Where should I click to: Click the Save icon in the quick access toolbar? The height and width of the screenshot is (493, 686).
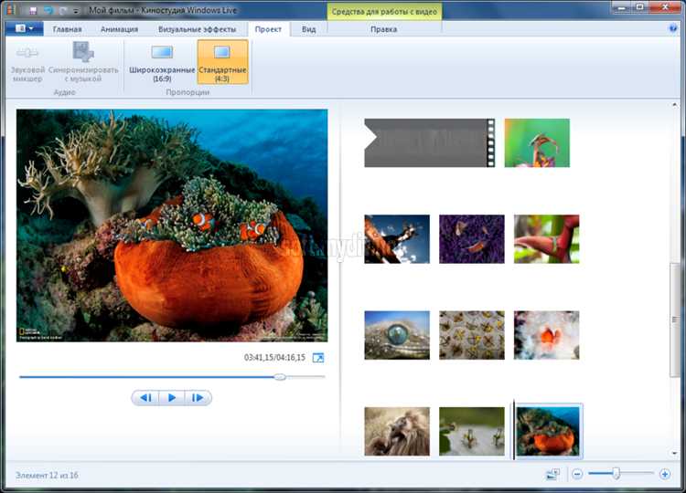coord(33,10)
